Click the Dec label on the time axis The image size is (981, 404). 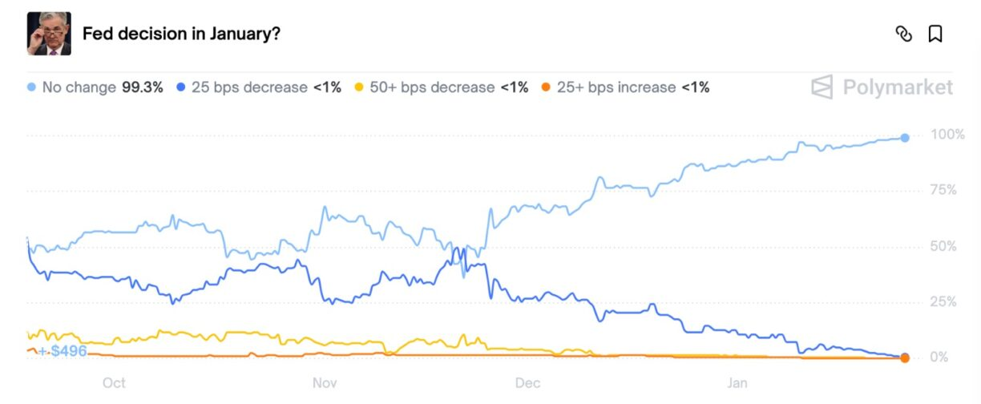[528, 383]
